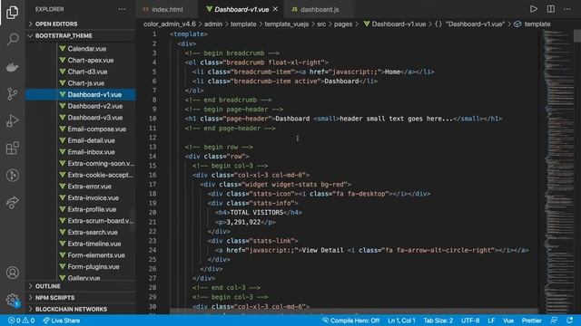Toggle Compile Hero in the status bar
Screen dimensions: 581x326
click(x=350, y=321)
